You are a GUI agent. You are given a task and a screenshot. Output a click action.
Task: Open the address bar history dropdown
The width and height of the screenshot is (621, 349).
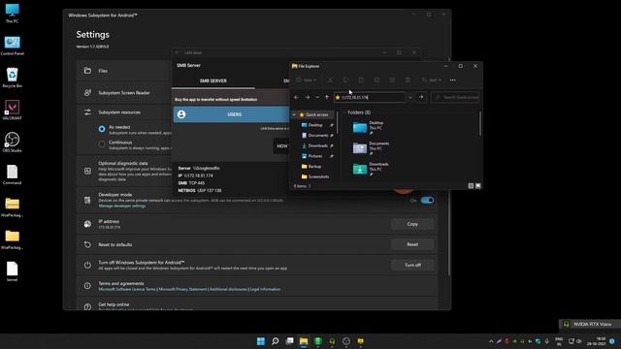point(410,97)
